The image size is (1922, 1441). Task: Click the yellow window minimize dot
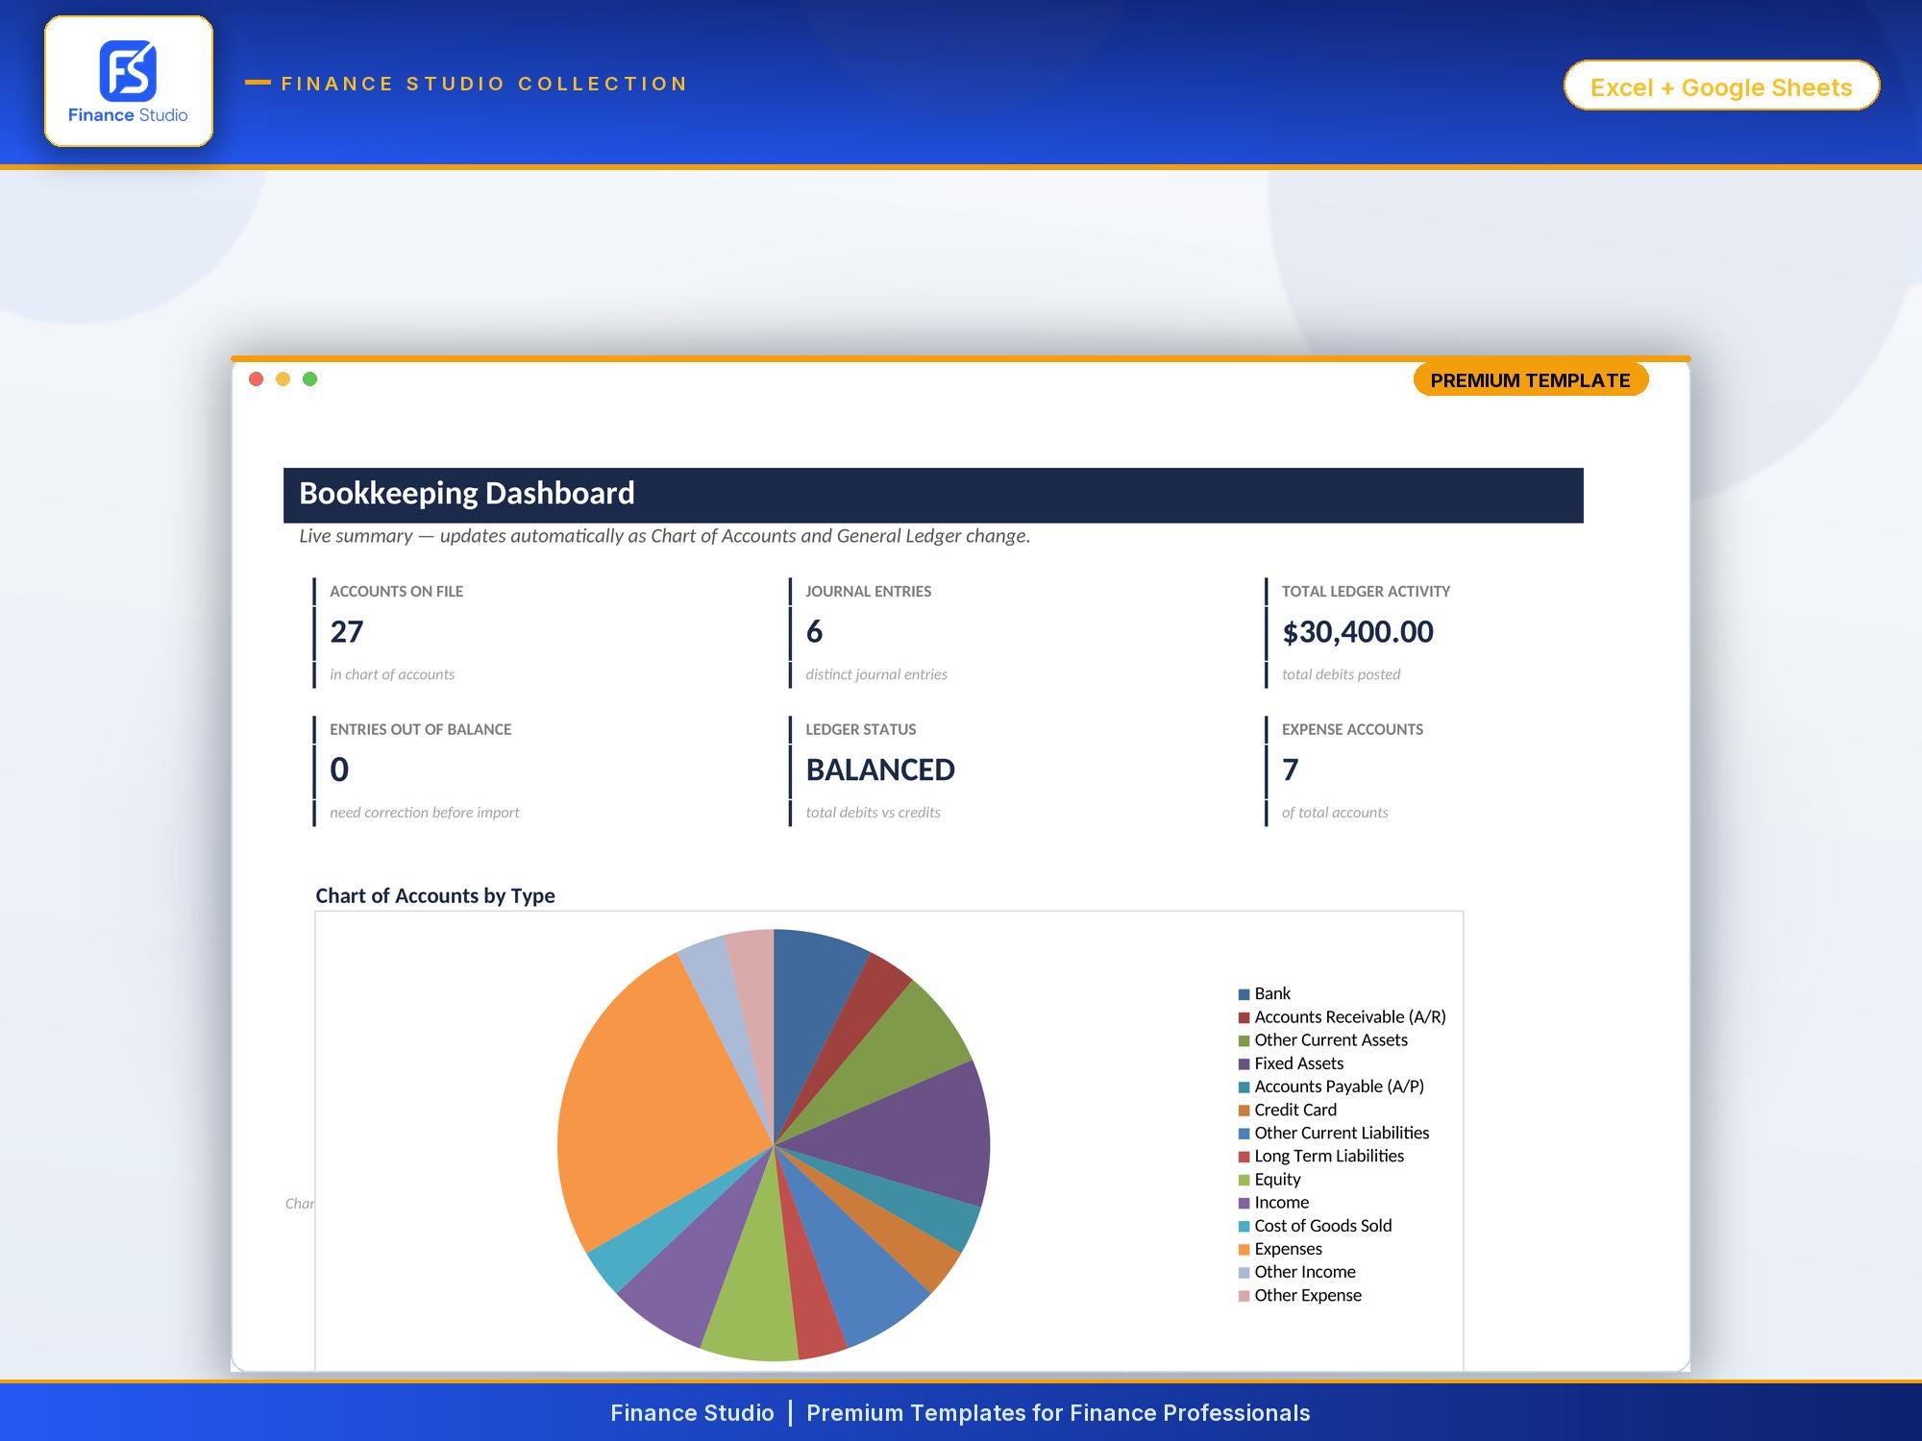283,379
